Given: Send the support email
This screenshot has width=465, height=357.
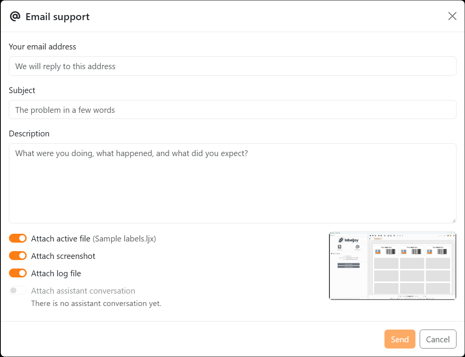Looking at the screenshot, I should (x=400, y=339).
